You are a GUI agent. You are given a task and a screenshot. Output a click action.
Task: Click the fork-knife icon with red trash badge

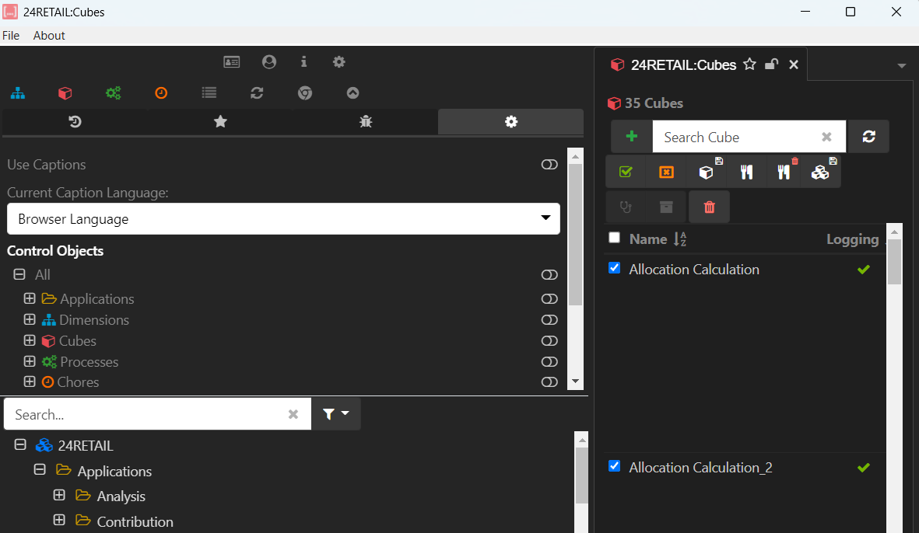pyautogui.click(x=784, y=172)
